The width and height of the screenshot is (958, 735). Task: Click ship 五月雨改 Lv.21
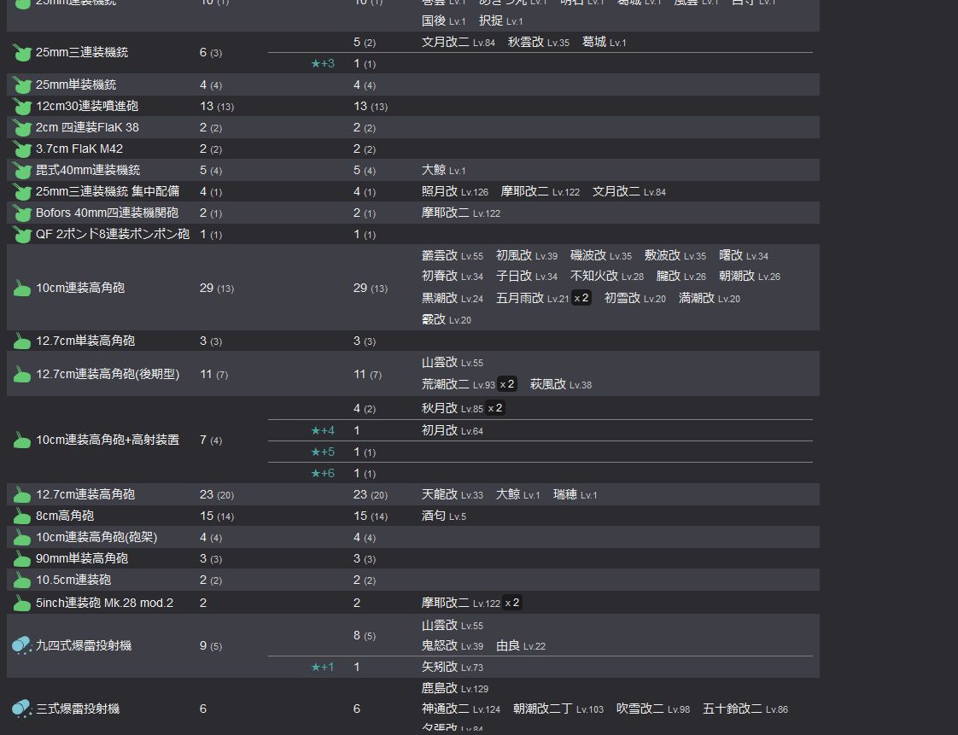tap(532, 299)
